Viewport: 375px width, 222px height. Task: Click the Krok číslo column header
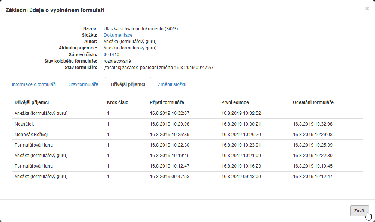pyautogui.click(x=118, y=102)
